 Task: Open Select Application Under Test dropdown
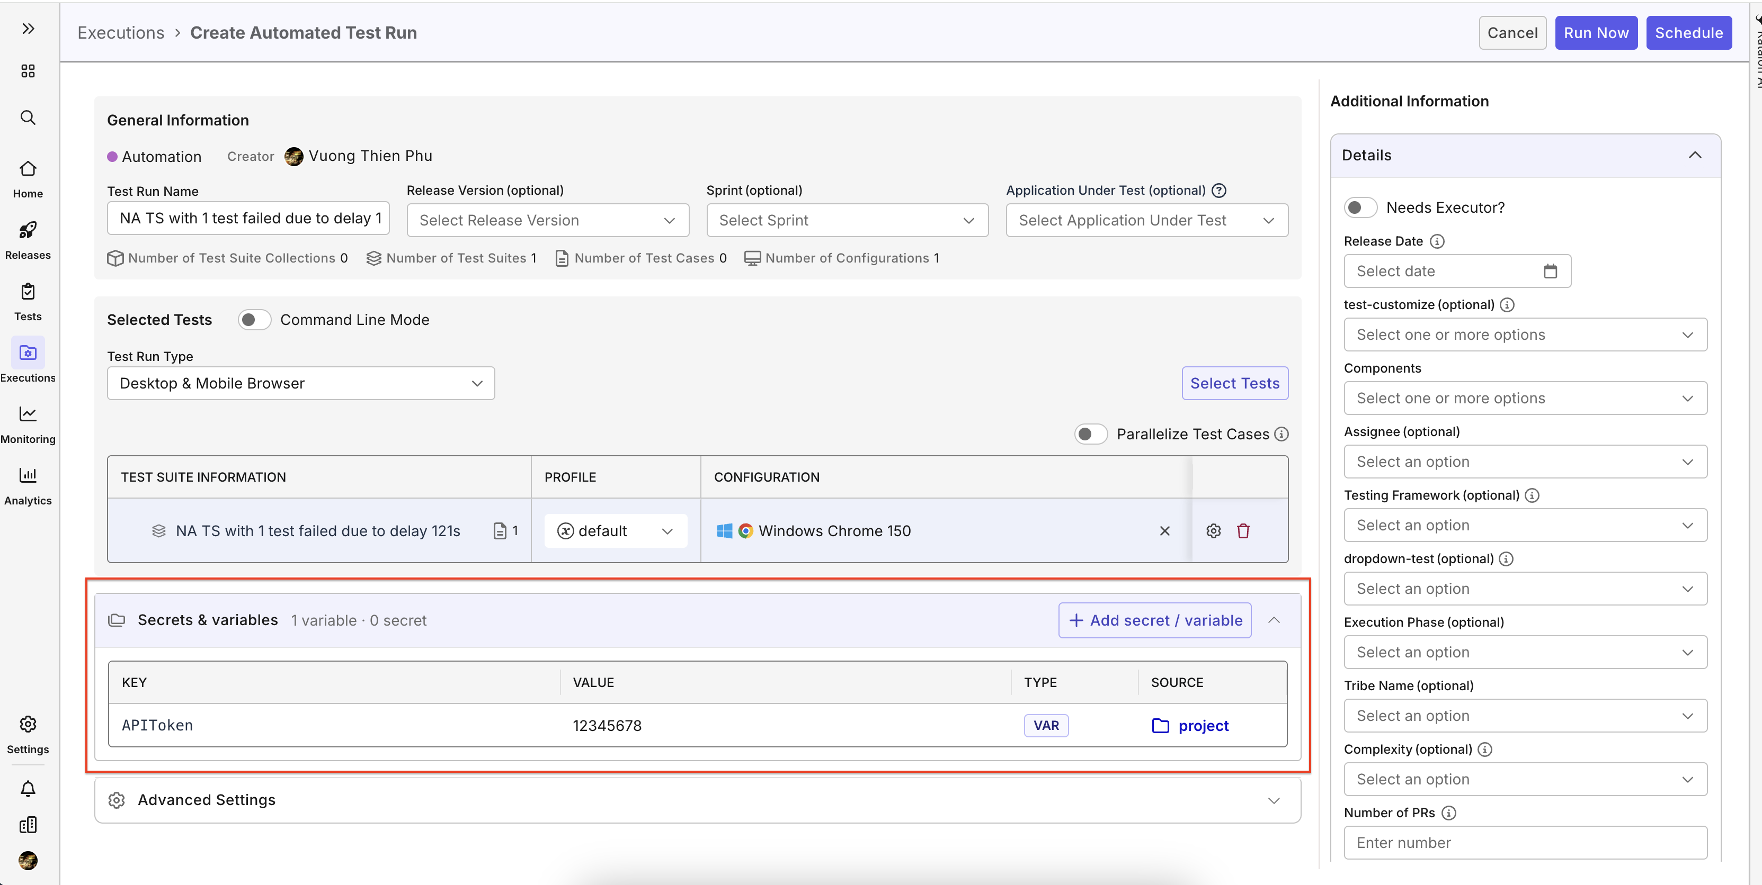[x=1147, y=220]
